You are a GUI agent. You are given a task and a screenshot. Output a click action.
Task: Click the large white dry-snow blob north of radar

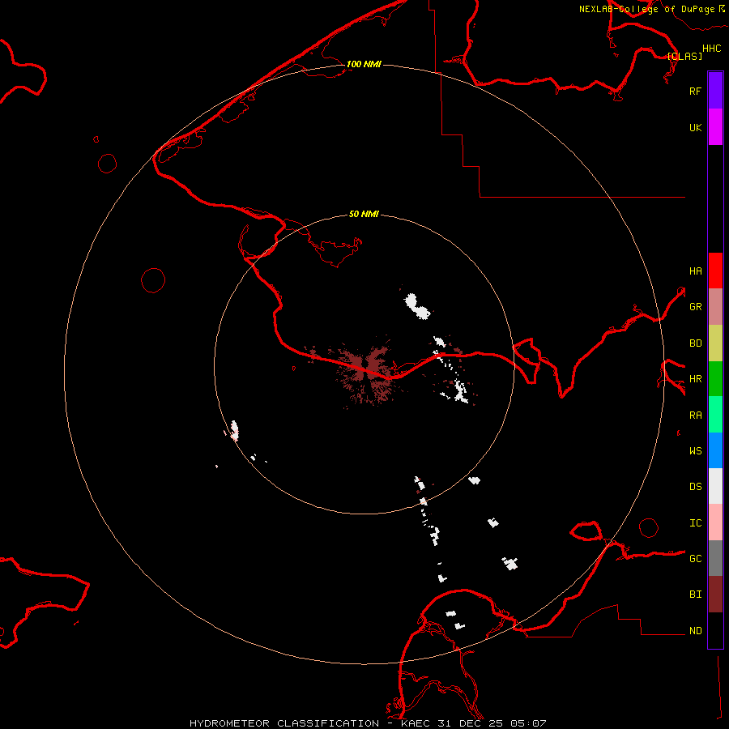coord(416,306)
